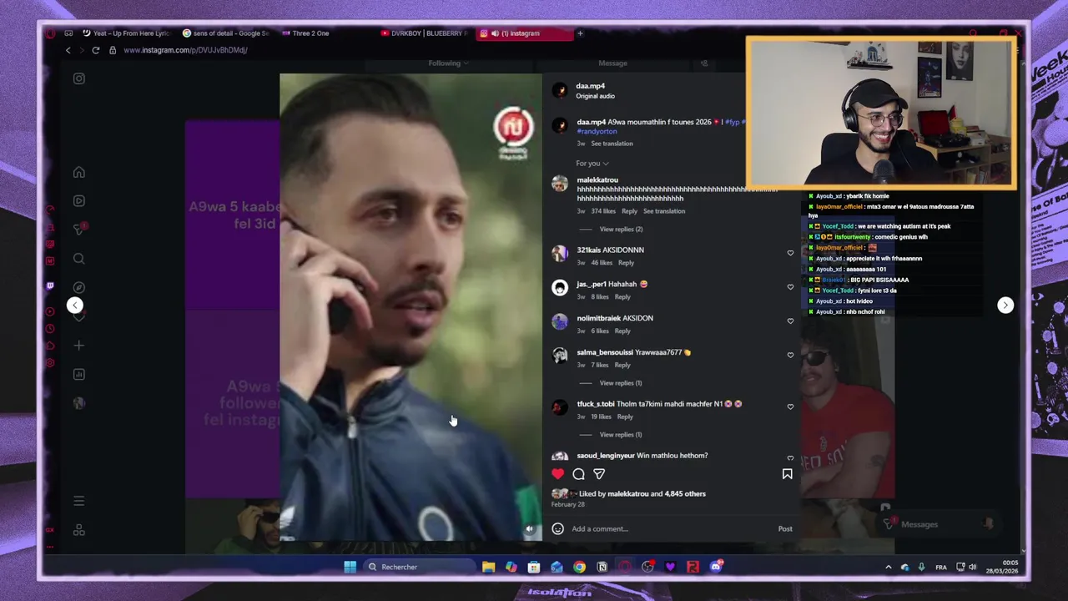Screen dimensions: 1068x601
Task: Open history clock in Opera GX sidebar
Action: pos(50,329)
